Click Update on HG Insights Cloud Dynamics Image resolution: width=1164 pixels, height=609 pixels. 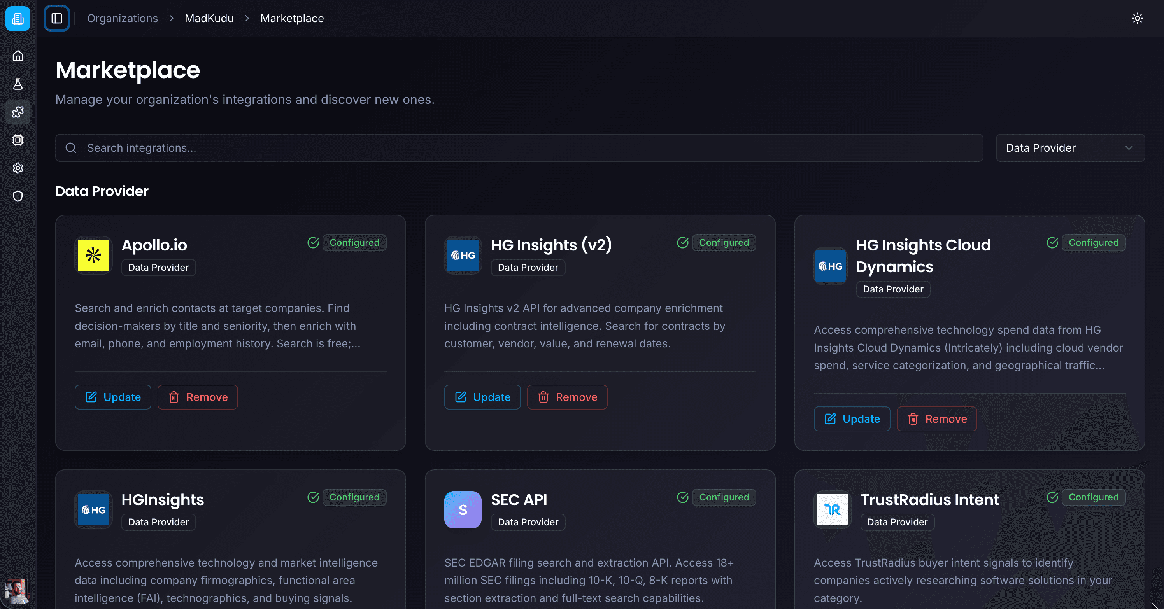click(852, 419)
